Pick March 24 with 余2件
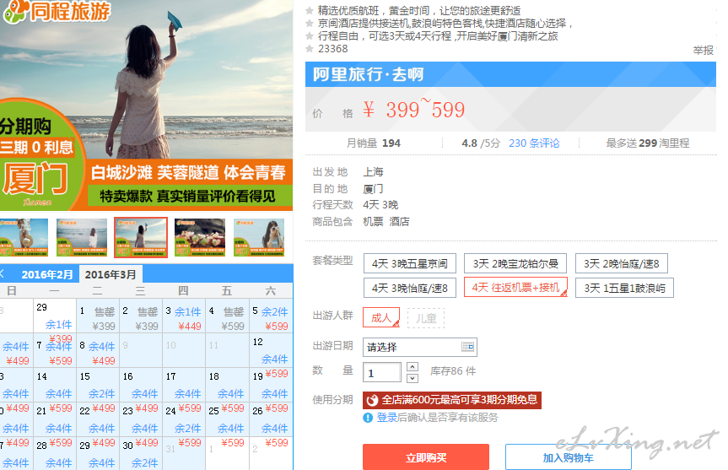728x470 pixels. (183, 419)
